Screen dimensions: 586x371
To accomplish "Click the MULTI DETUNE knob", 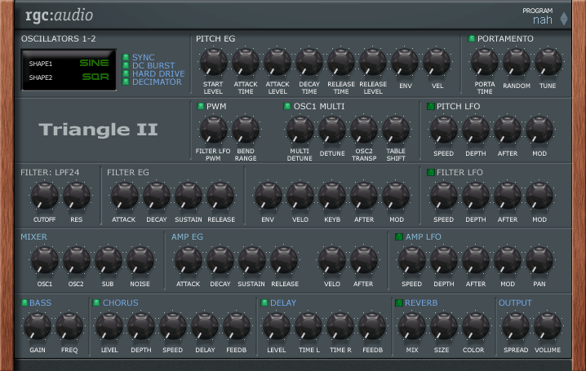I will pos(300,130).
